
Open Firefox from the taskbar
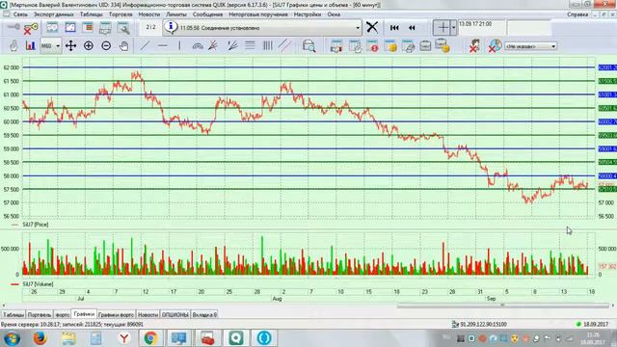click(x=40, y=338)
